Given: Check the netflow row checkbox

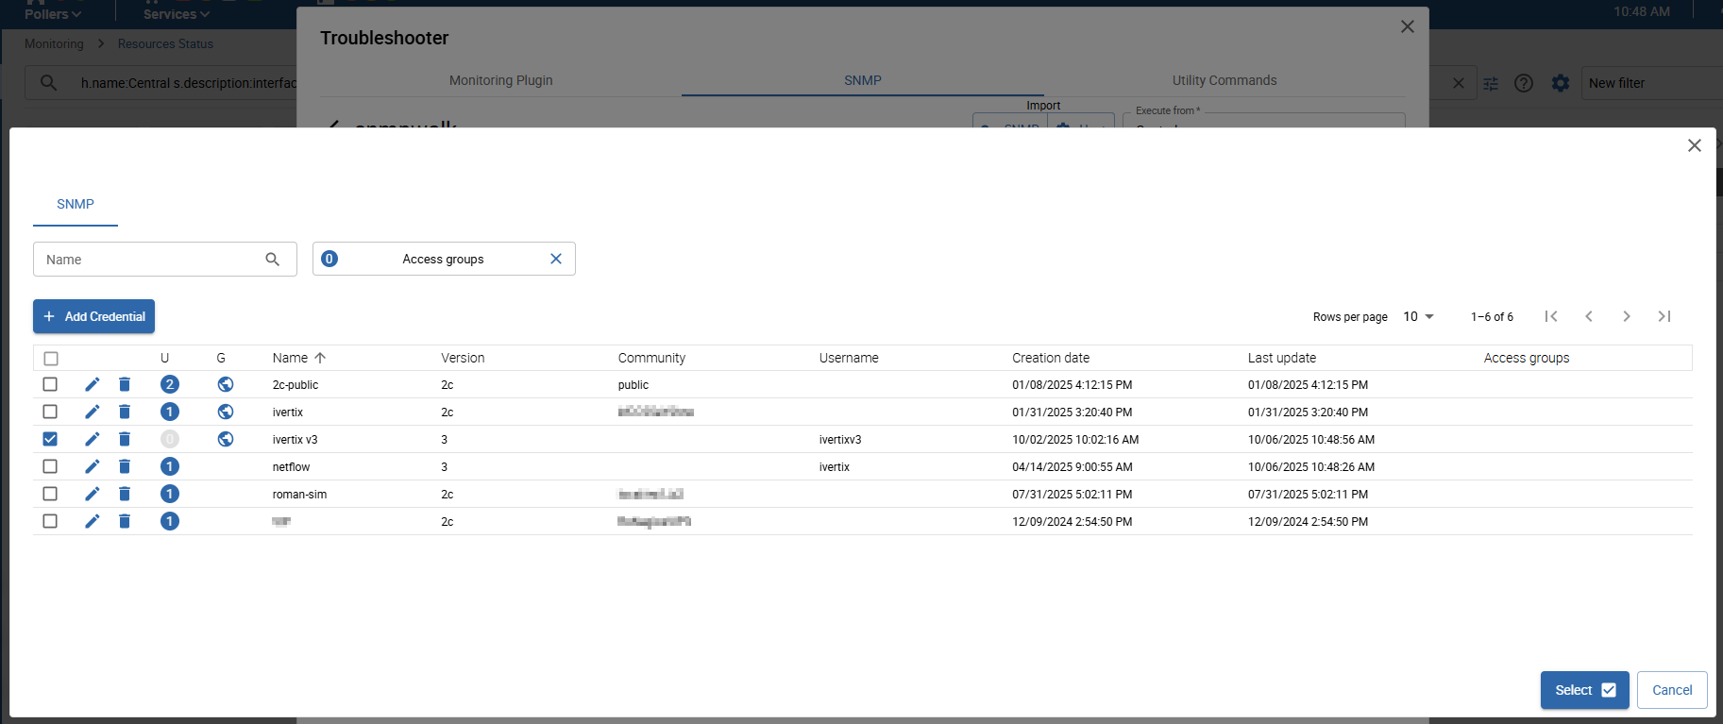Looking at the screenshot, I should pos(50,466).
